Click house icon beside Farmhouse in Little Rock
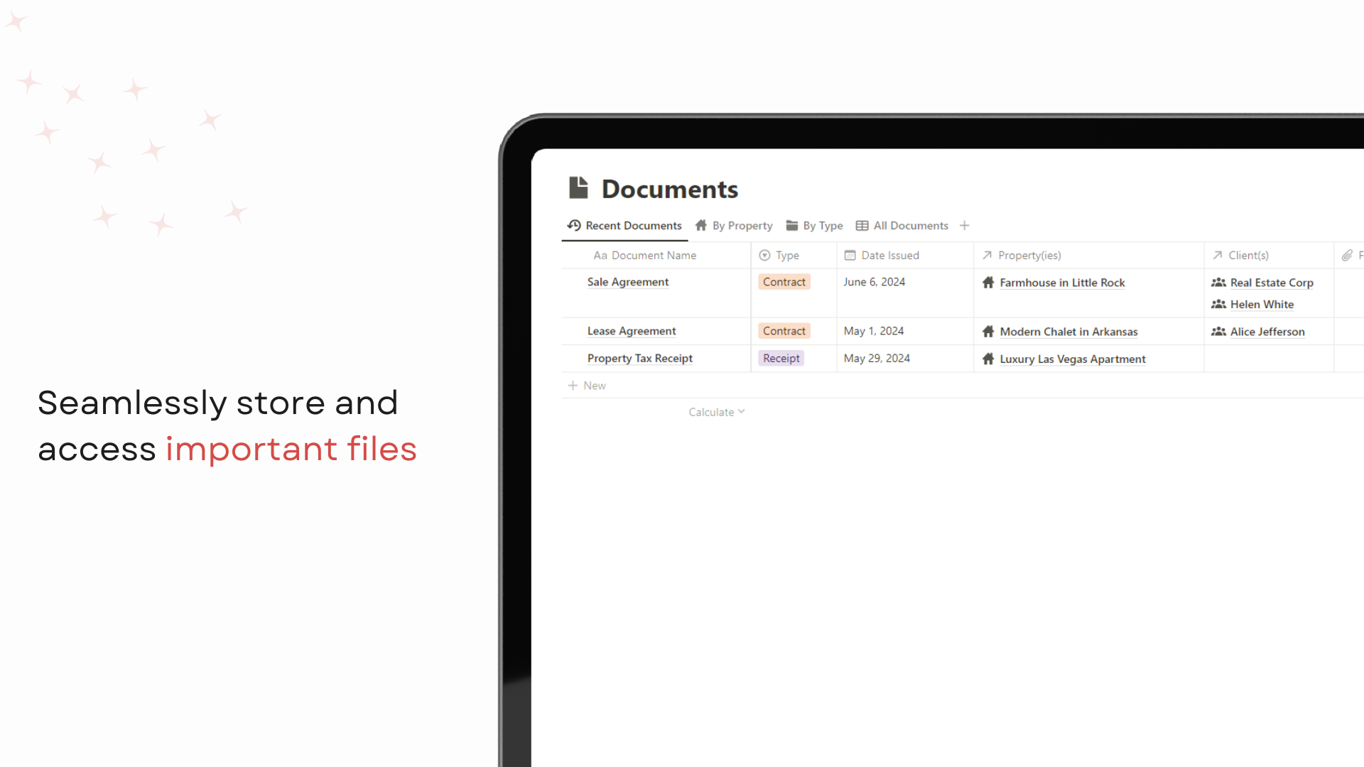The width and height of the screenshot is (1364, 767). (988, 283)
